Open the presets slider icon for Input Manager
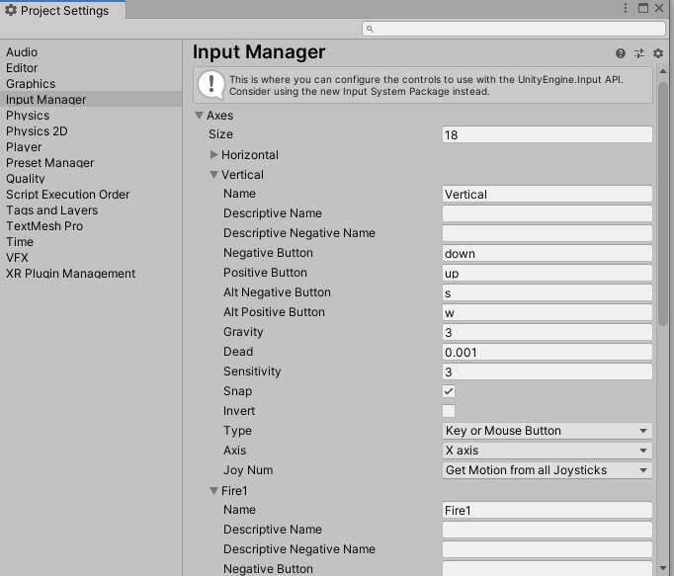674x576 pixels. coord(639,53)
